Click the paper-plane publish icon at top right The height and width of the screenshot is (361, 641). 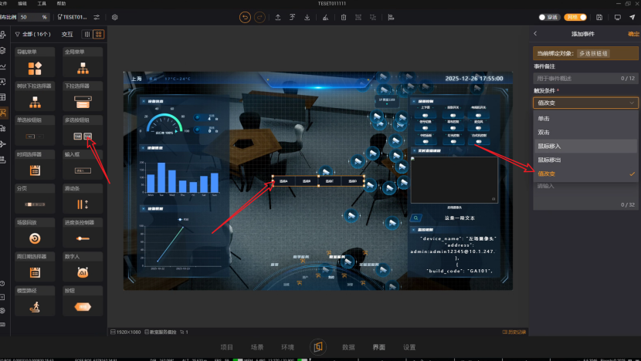click(x=632, y=17)
